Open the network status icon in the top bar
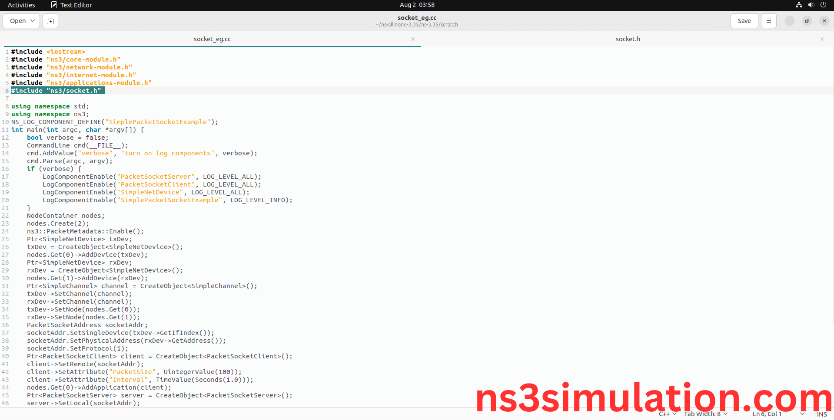The width and height of the screenshot is (834, 420). point(799,5)
